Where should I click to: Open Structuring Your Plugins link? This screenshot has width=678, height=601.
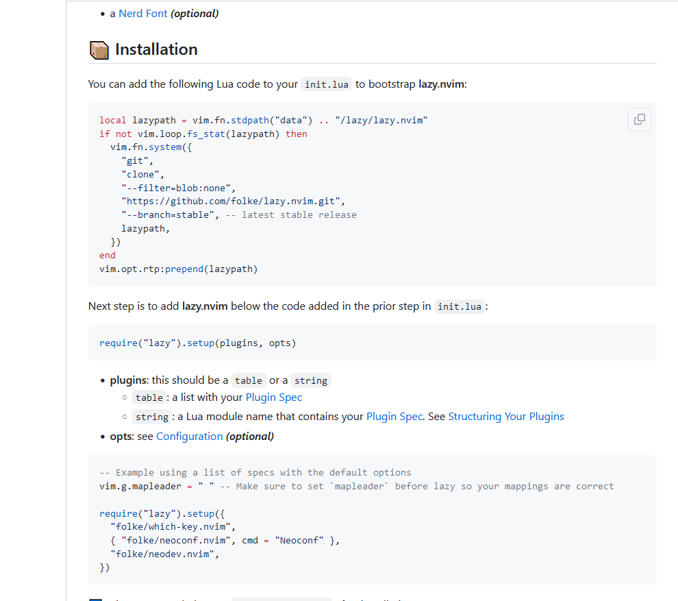(x=506, y=416)
